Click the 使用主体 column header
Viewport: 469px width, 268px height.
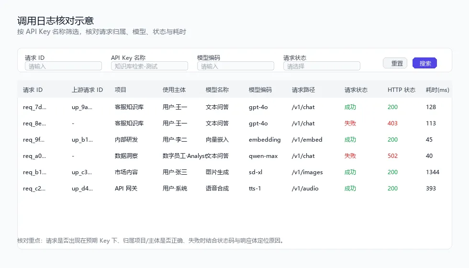tap(174, 90)
